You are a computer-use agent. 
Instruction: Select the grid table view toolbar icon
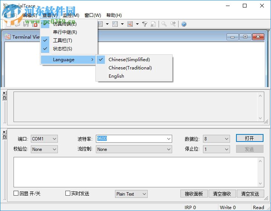click(x=115, y=24)
